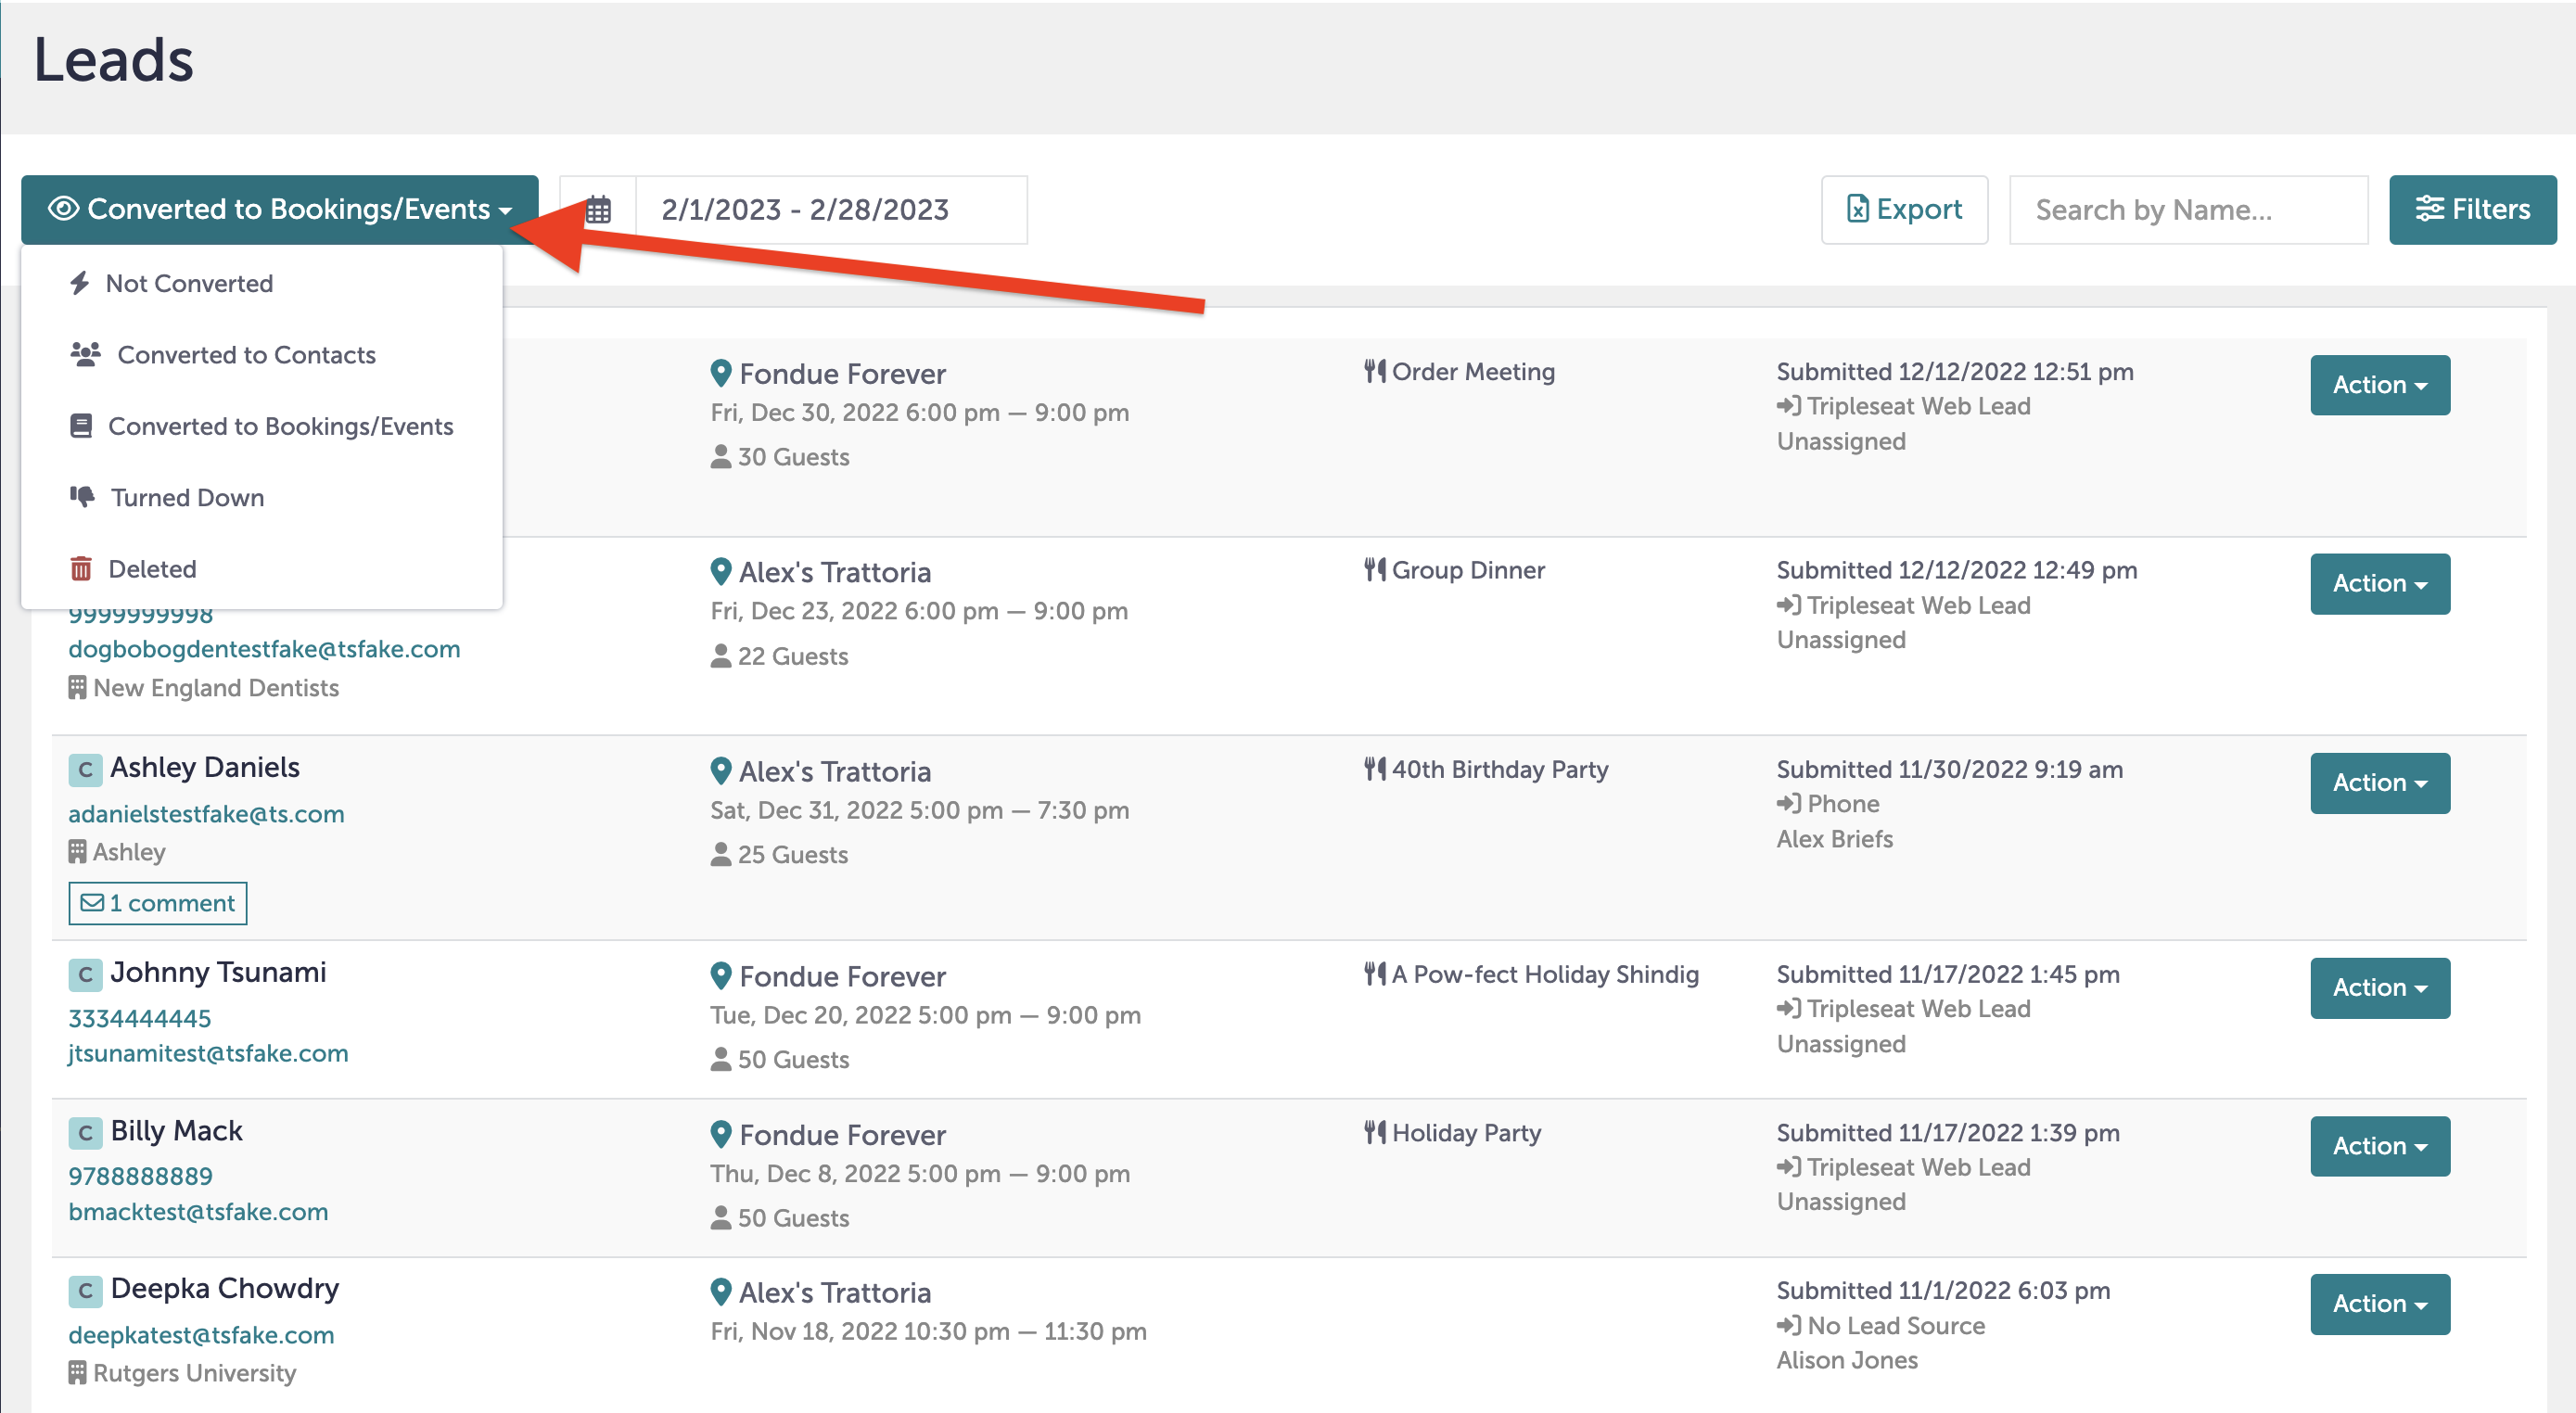Click the lead source icon beside No Lead Source
This screenshot has height=1413, width=2576.
point(1788,1325)
